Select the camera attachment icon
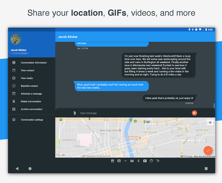This screenshot has width=222, height=183. tap(119, 161)
